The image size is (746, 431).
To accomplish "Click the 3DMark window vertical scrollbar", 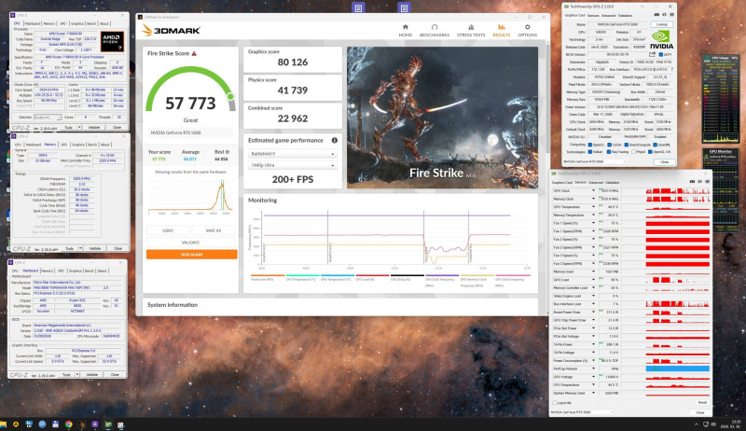I will [547, 176].
